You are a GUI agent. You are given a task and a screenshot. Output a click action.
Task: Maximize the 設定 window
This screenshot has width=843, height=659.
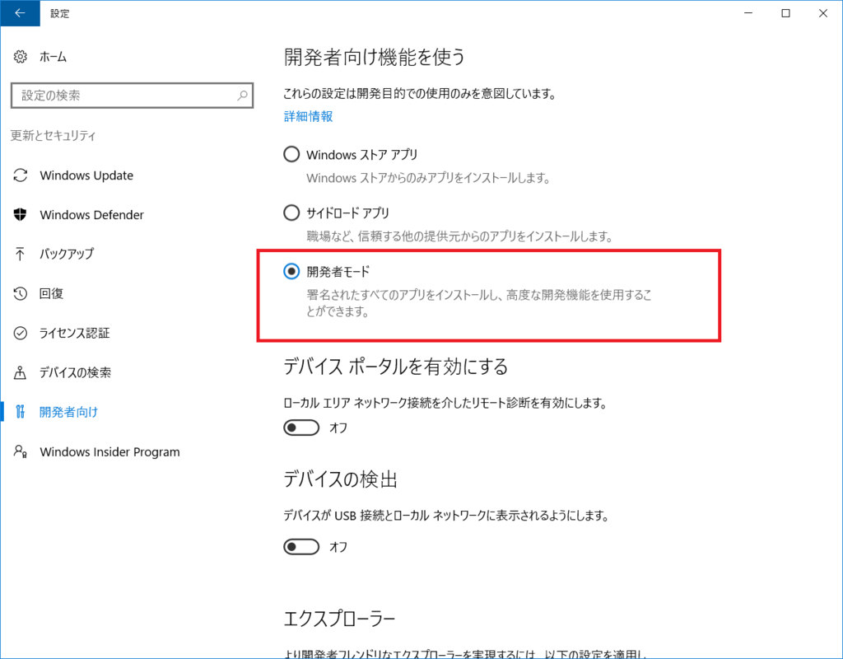(785, 13)
